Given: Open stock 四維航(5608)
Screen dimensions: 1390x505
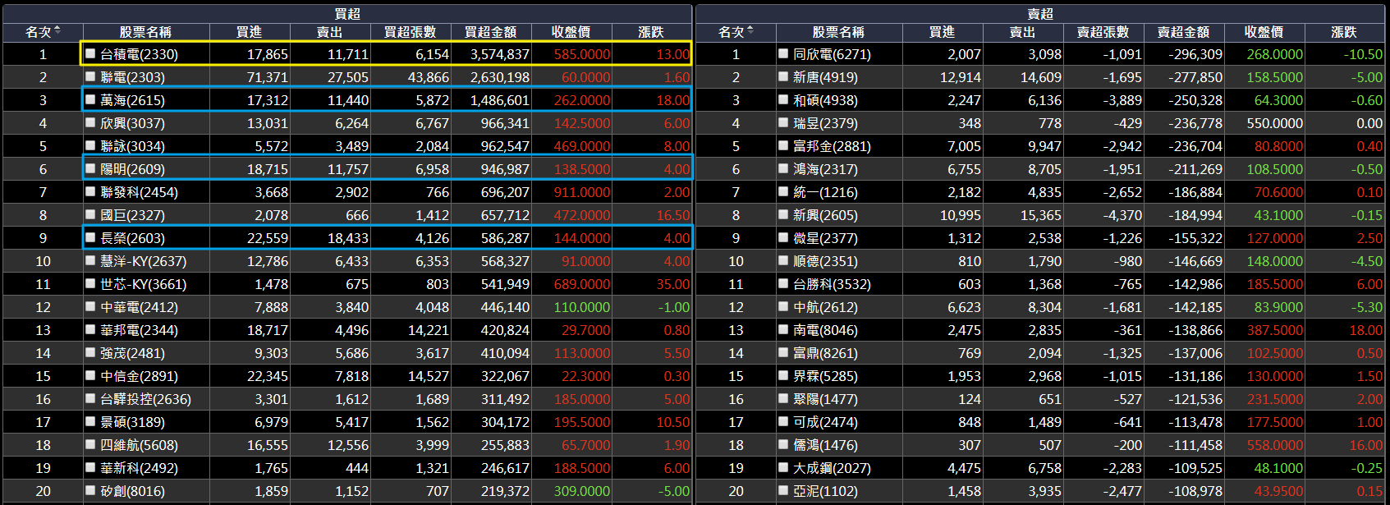Looking at the screenshot, I should (139, 445).
